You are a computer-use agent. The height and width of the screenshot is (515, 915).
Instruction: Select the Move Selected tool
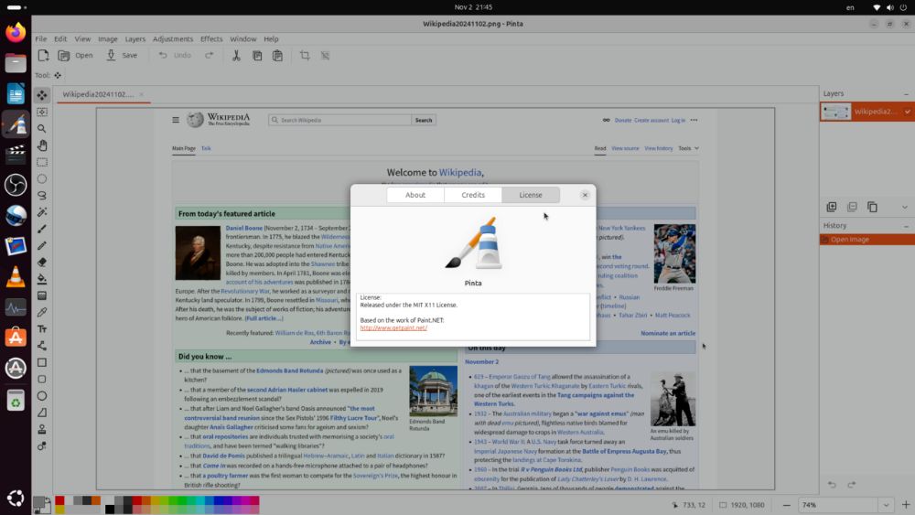42,95
